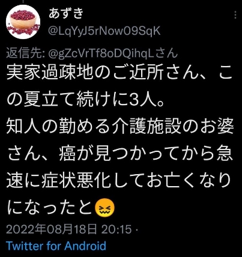Screen dimensions: 242x257
Task: Click the dot separator after 20:15
Action: point(137,229)
